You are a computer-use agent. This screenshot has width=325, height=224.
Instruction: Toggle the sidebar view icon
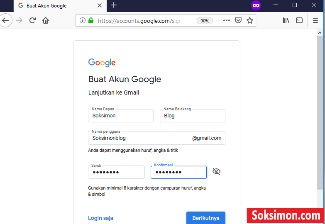(x=299, y=20)
